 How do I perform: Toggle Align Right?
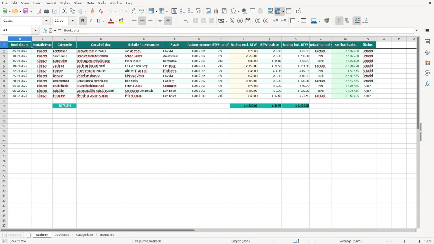click(150, 21)
